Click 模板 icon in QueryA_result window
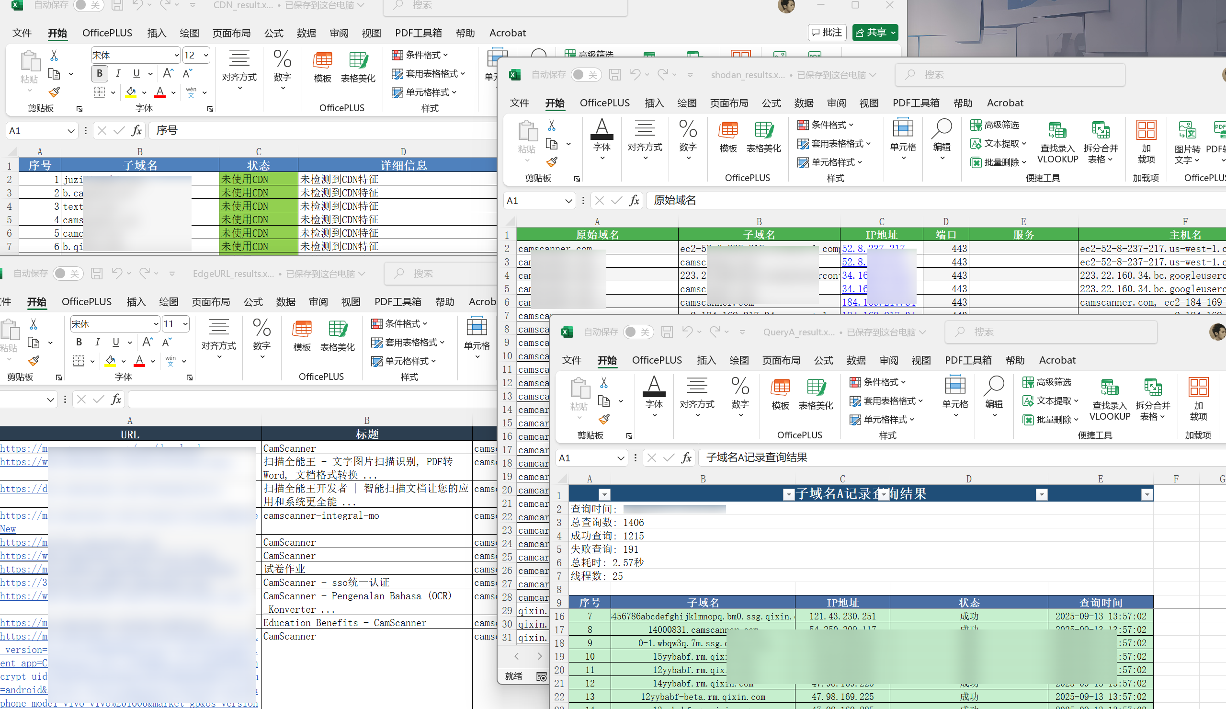The height and width of the screenshot is (709, 1226). pyautogui.click(x=780, y=395)
